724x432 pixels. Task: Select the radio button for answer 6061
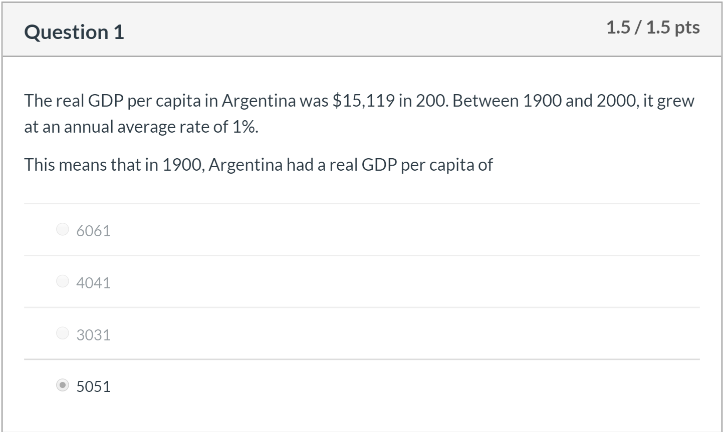pyautogui.click(x=62, y=229)
